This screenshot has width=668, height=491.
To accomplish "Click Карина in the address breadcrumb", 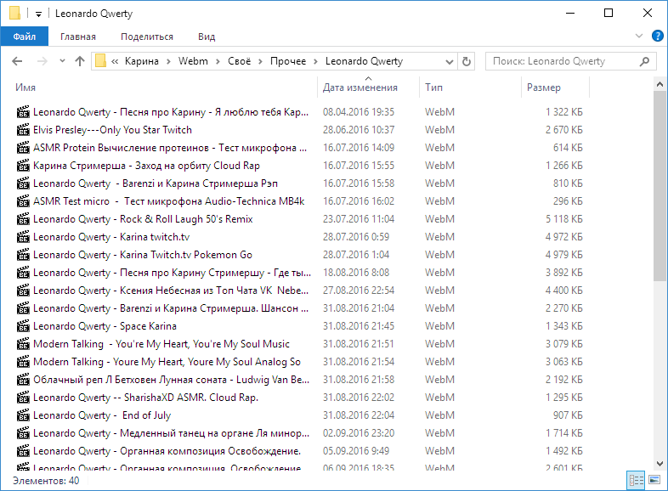I will [x=141, y=61].
